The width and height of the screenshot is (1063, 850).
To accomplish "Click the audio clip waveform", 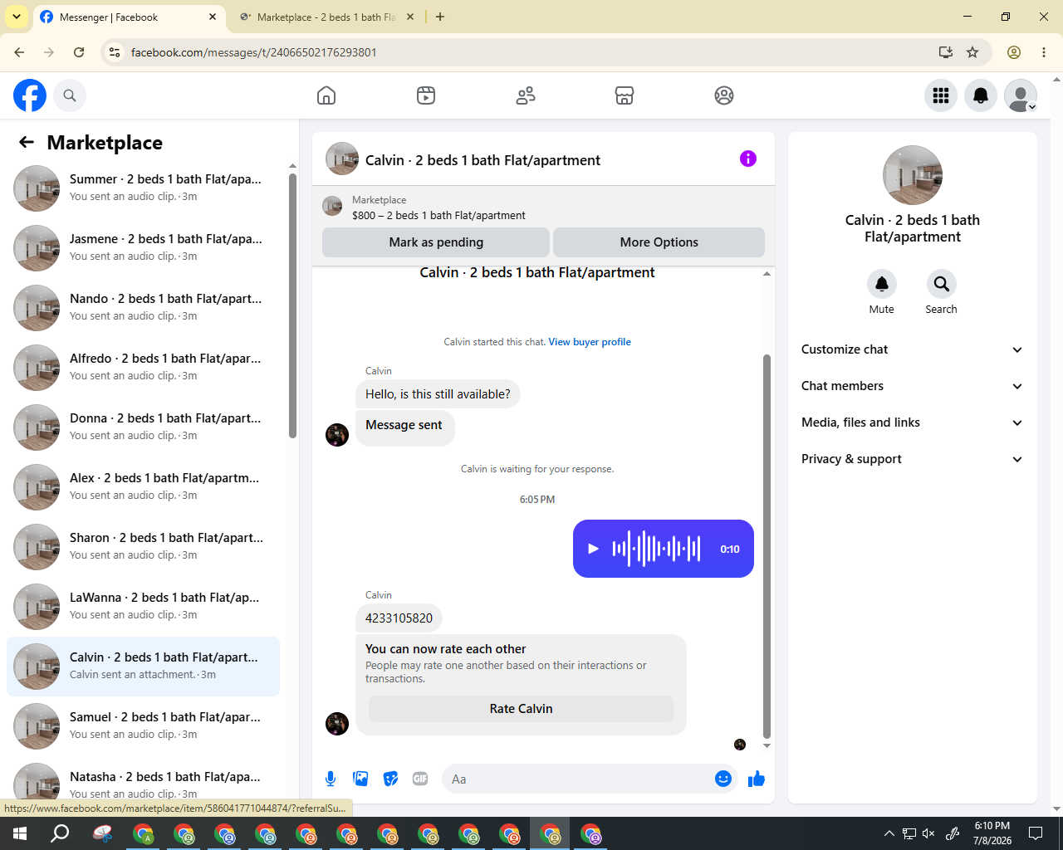I will point(657,549).
